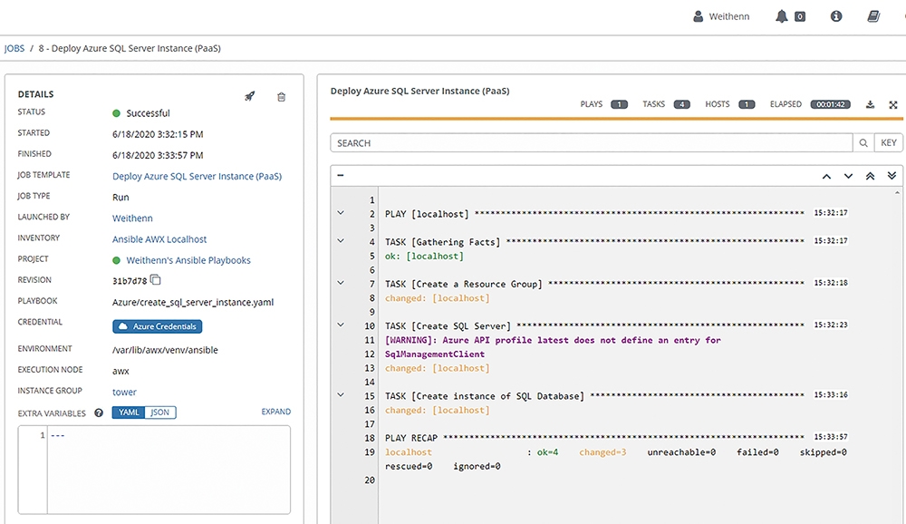Viewport: 906px width, 524px height.
Task: Click the Successful status text
Action: [148, 113]
